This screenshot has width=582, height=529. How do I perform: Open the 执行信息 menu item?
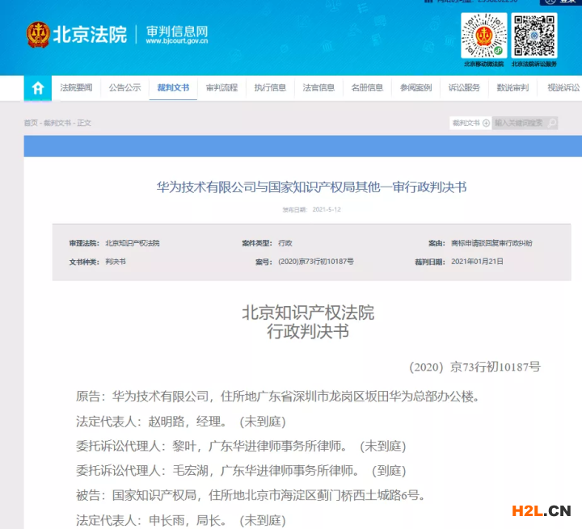click(270, 88)
